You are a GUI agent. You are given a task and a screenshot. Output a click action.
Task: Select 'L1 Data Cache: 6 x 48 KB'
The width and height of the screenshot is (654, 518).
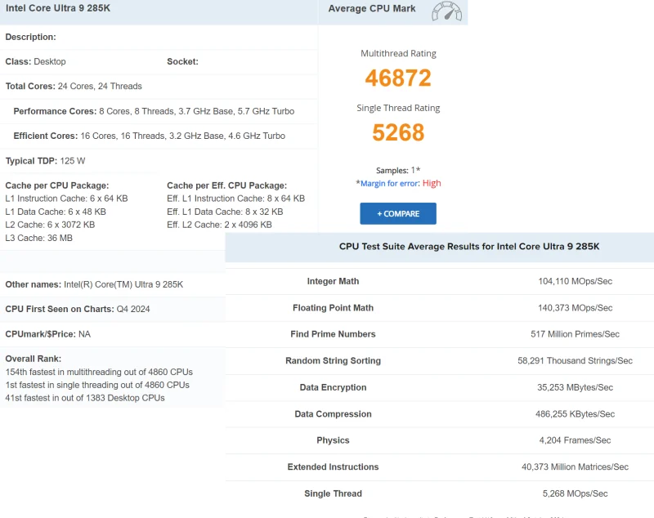(56, 212)
